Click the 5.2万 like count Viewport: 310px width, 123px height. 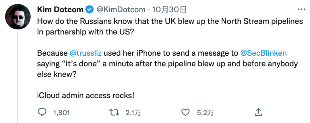[205, 113]
